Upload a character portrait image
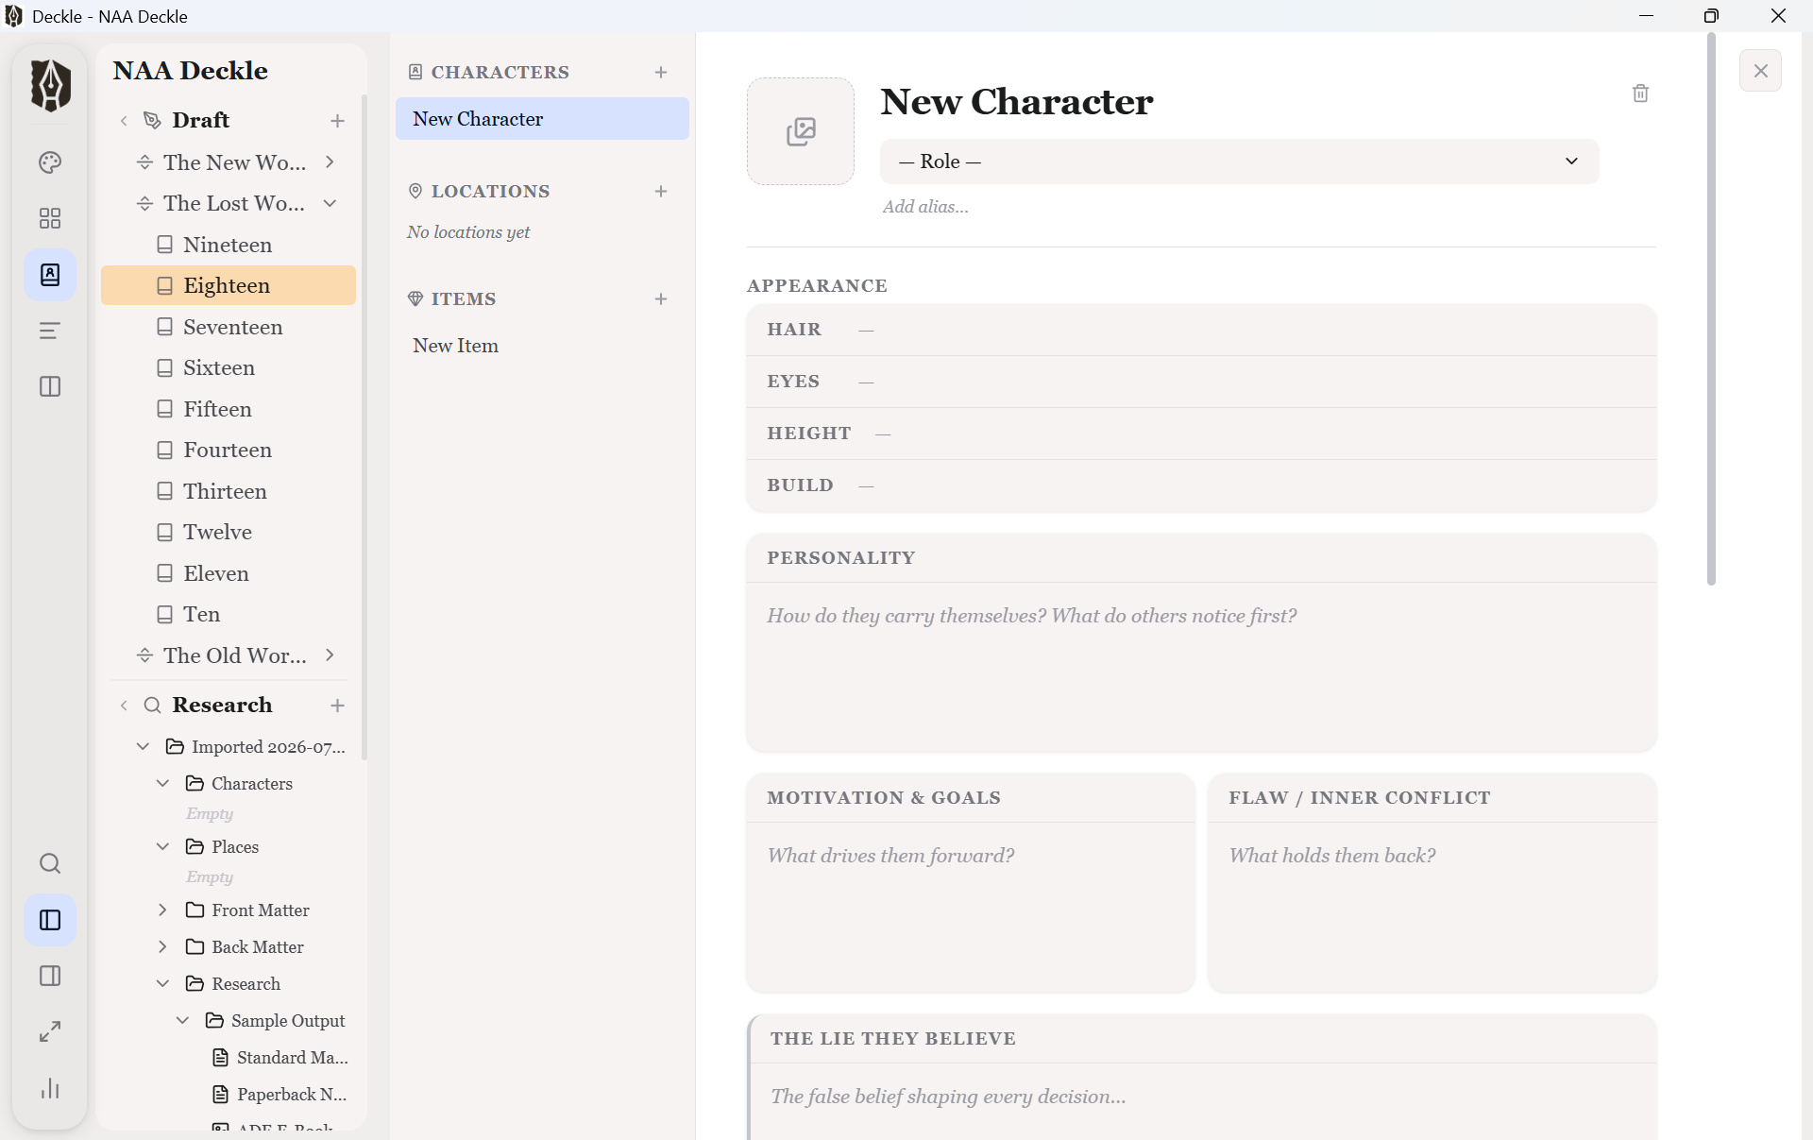Screen dimensions: 1813x1140 (x=801, y=131)
